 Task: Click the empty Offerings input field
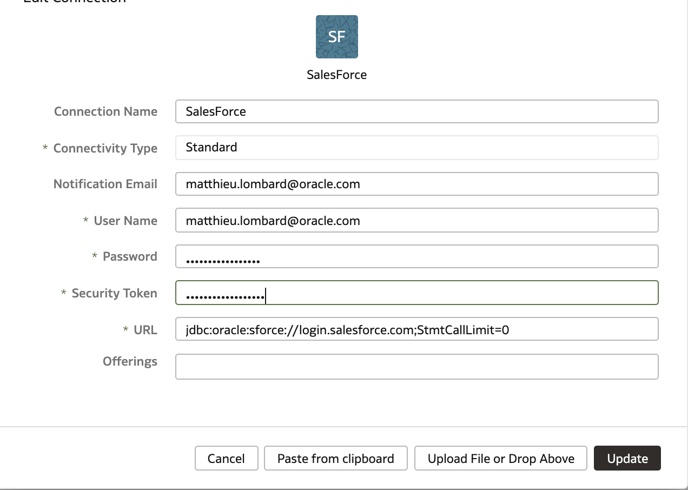click(x=416, y=366)
